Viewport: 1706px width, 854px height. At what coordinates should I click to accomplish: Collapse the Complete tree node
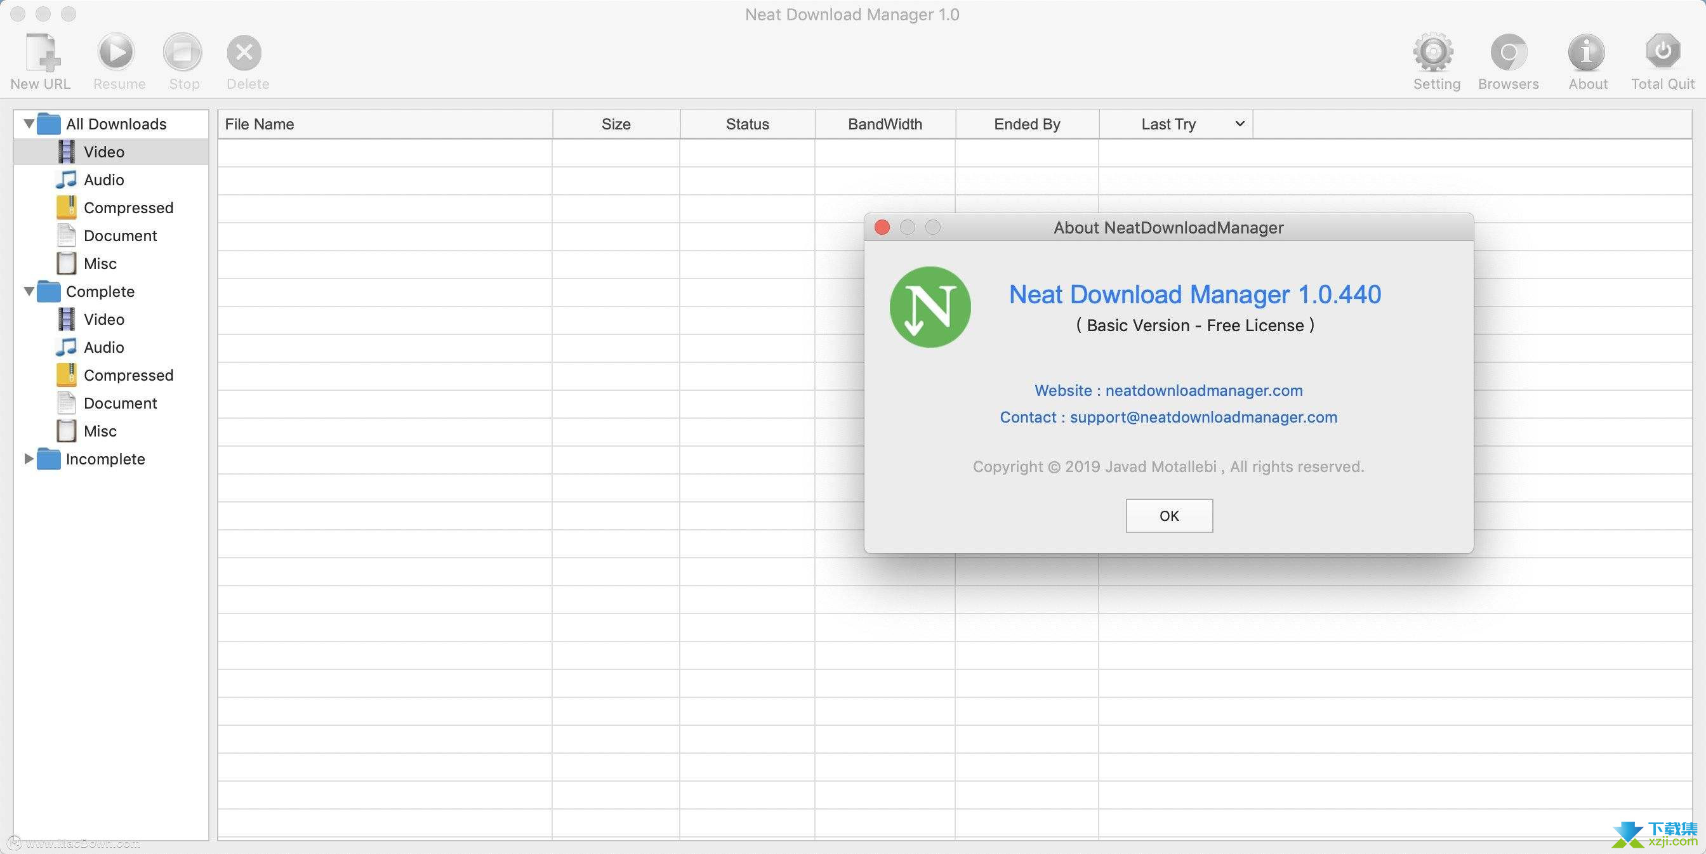point(29,291)
